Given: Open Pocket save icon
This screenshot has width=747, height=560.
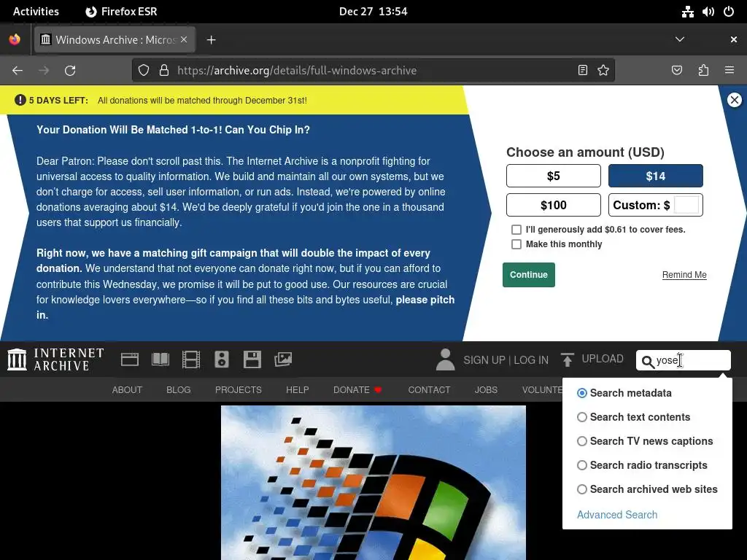Looking at the screenshot, I should click(x=677, y=71).
